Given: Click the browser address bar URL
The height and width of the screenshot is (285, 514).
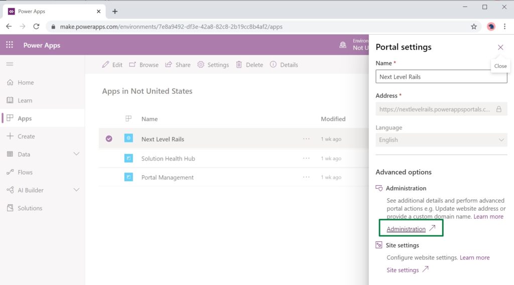Looking at the screenshot, I should point(171,27).
